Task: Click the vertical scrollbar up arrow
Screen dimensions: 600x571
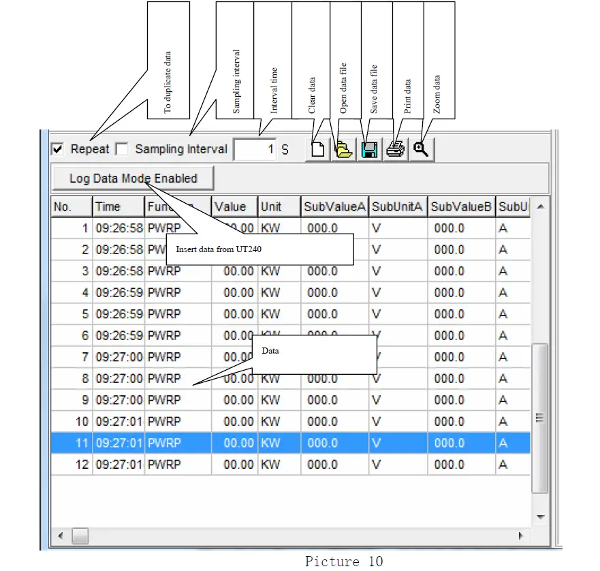Action: tap(540, 207)
